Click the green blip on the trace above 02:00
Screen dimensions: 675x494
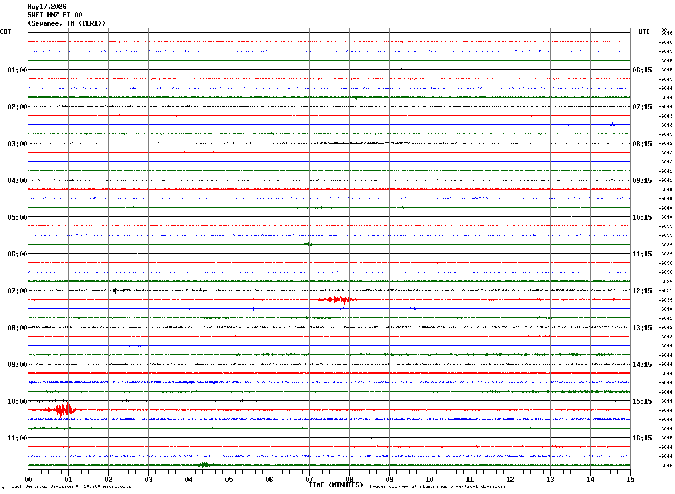click(x=356, y=98)
